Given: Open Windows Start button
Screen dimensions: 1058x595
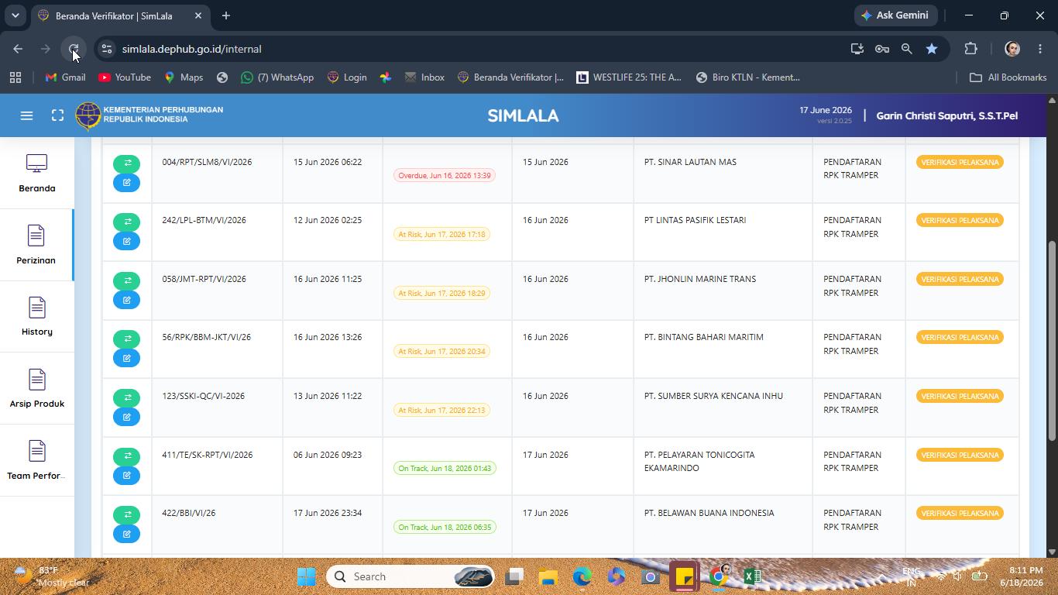Looking at the screenshot, I should pos(307,576).
